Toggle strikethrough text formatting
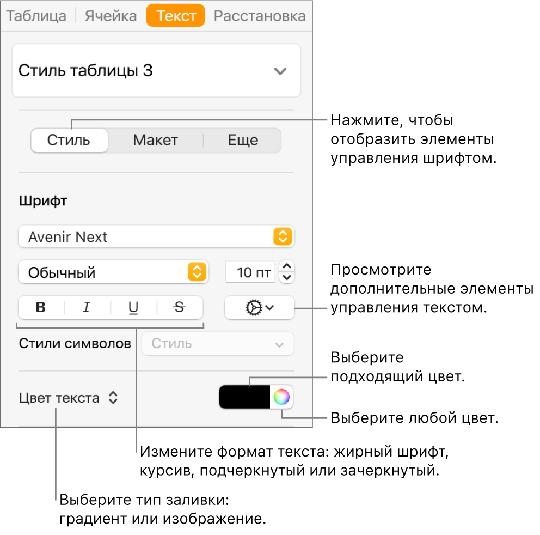This screenshot has width=540, height=535. pos(180,307)
